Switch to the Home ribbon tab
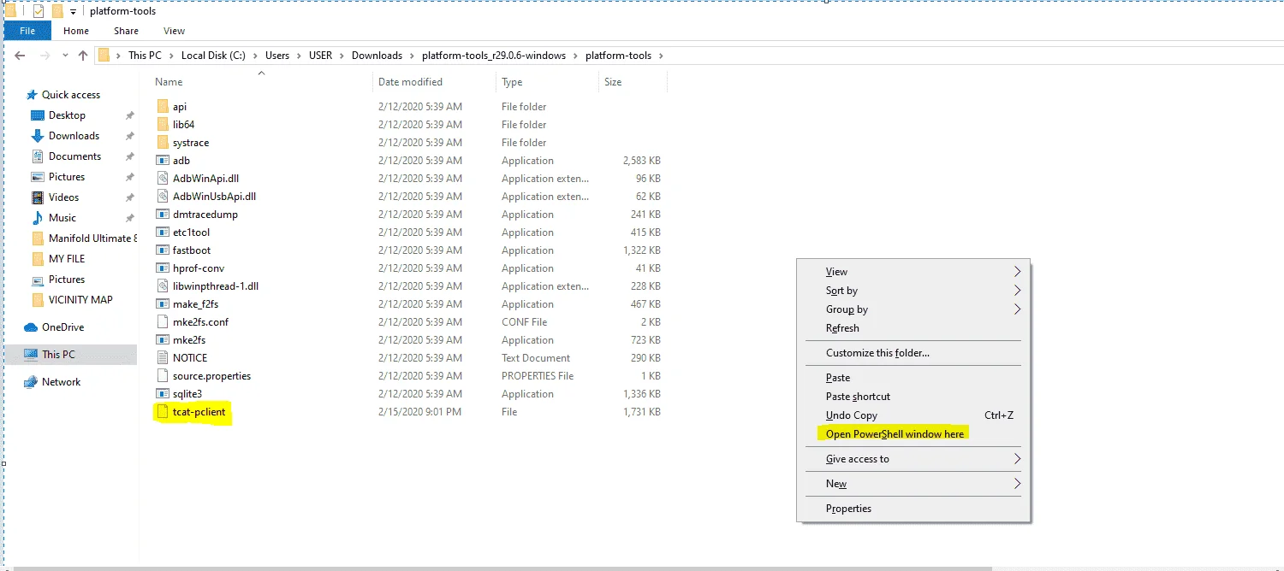The image size is (1284, 571). point(76,31)
